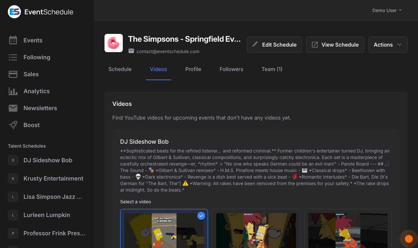Deselect the checked first video
418x248 pixels.
[201, 216]
